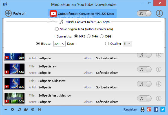
Task: Click the Softpedia test slideshow title
Action: click(x=55, y=95)
